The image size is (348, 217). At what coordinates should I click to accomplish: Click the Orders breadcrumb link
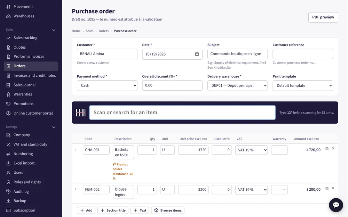point(104,31)
